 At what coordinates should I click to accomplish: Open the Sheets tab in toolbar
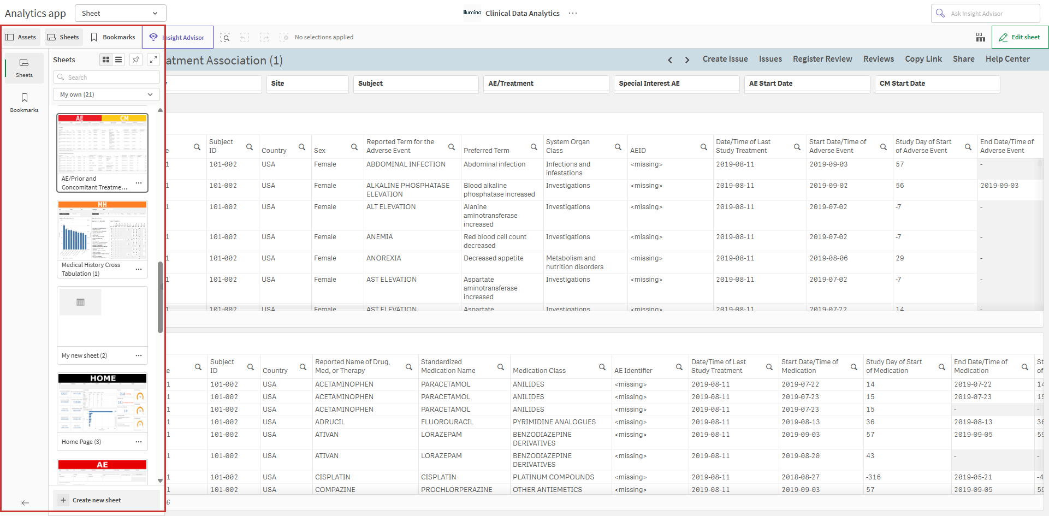coord(63,37)
